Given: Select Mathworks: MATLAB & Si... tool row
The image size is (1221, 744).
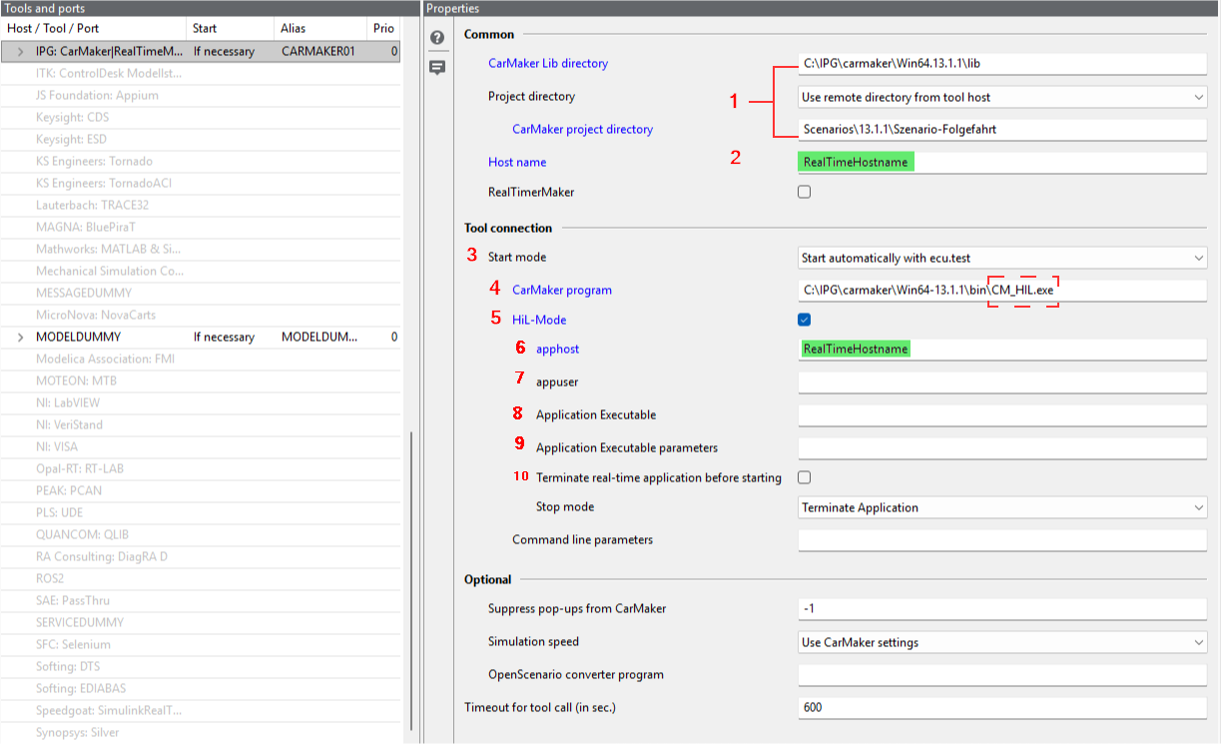Looking at the screenshot, I should pyautogui.click(x=200, y=249).
